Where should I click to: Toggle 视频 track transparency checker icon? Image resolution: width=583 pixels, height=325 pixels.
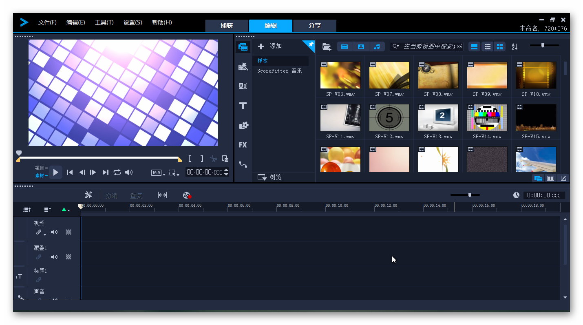pos(68,232)
